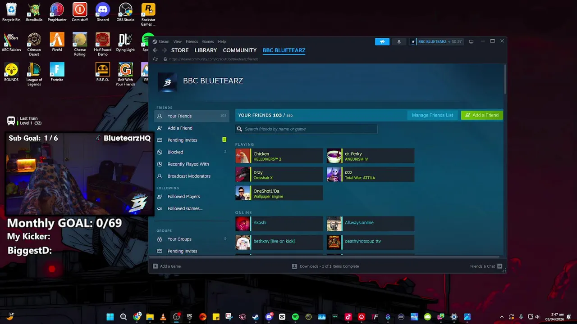
Task: Open the Add a Game plus icon
Action: (156, 266)
